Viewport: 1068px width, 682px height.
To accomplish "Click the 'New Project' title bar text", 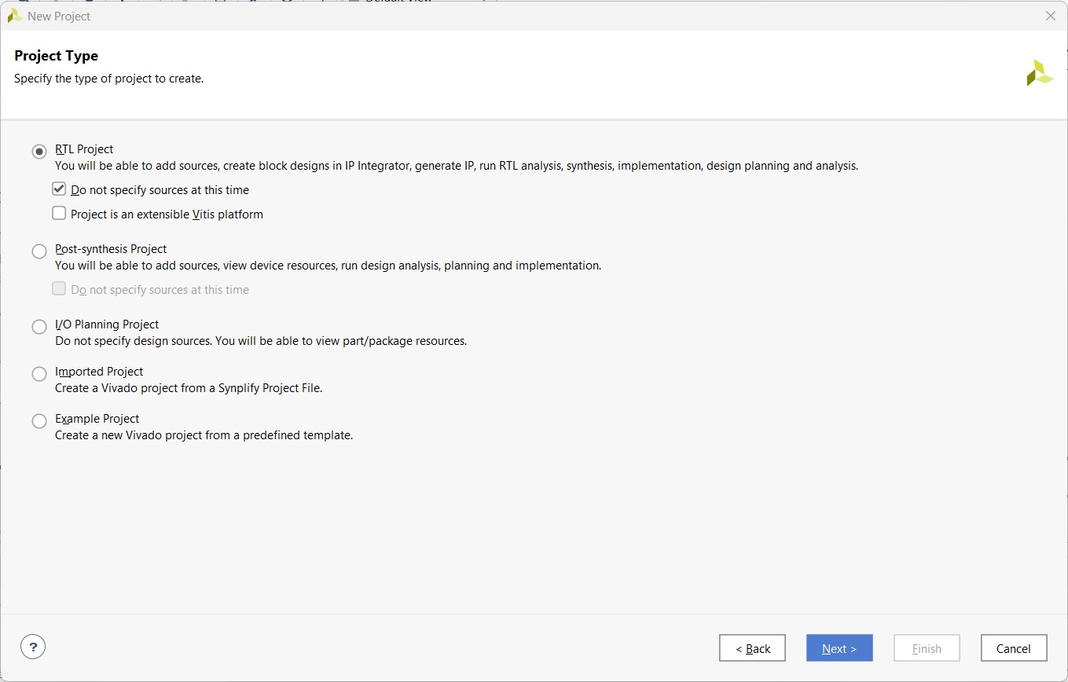I will pyautogui.click(x=59, y=16).
